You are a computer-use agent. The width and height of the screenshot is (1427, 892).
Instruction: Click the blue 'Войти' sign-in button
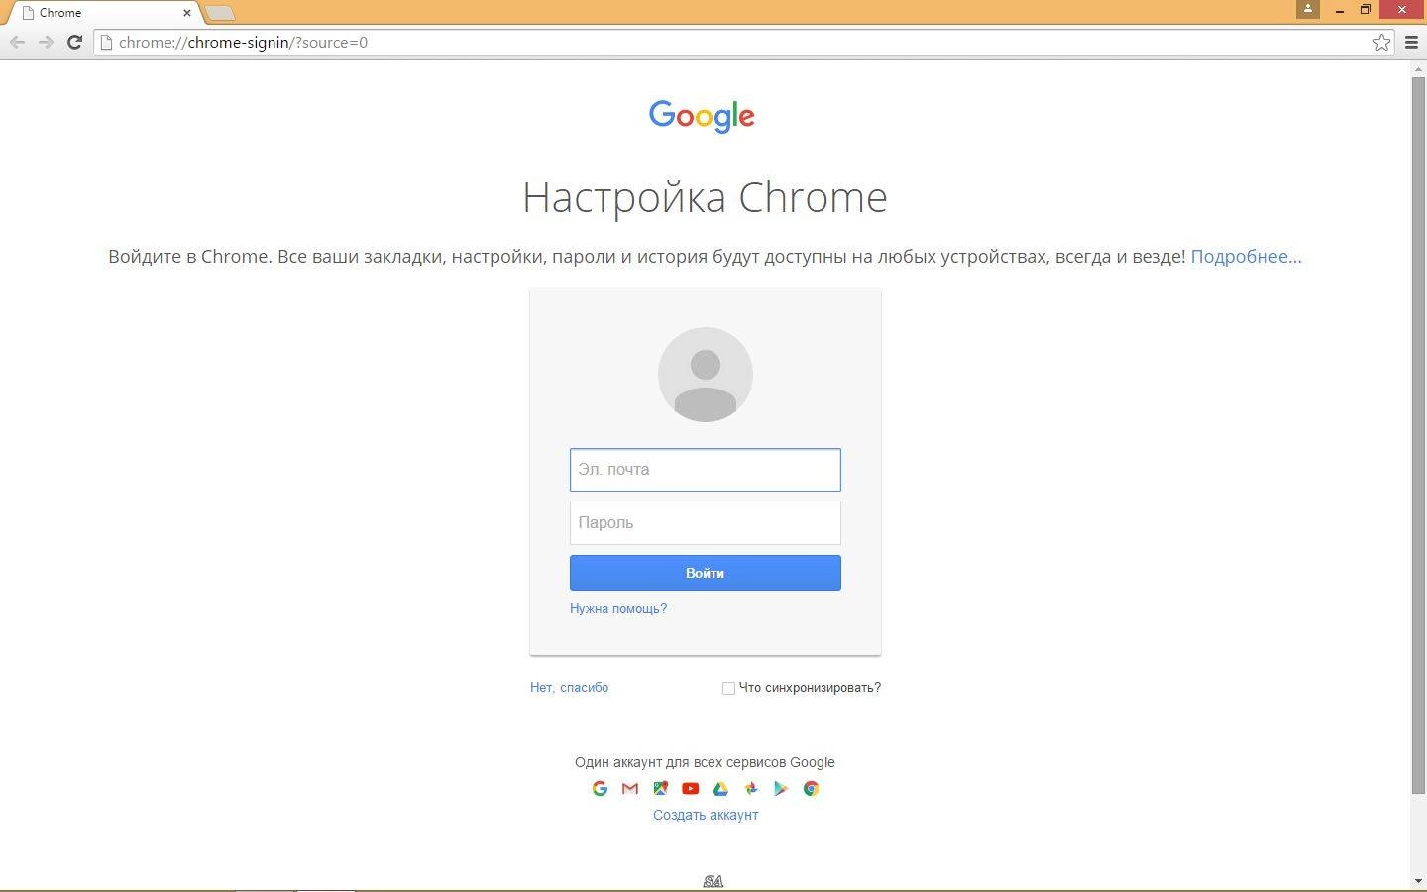(706, 573)
